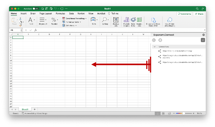Click the Paste clipboard icon
This screenshot has width=215, height=127.
pyautogui.click(x=14, y=20)
